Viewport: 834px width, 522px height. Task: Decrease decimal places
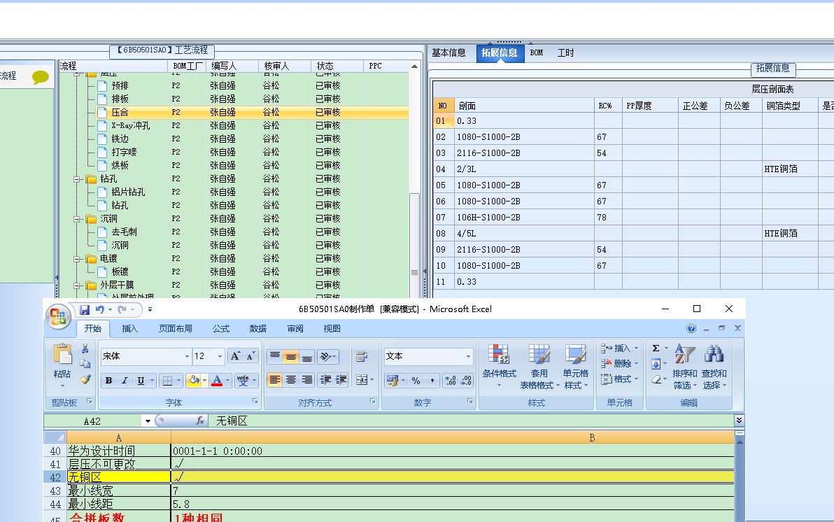(466, 381)
